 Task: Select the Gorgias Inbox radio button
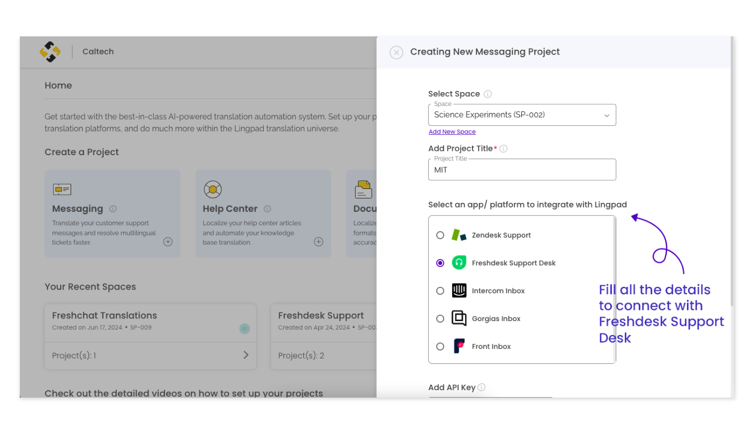(x=440, y=318)
